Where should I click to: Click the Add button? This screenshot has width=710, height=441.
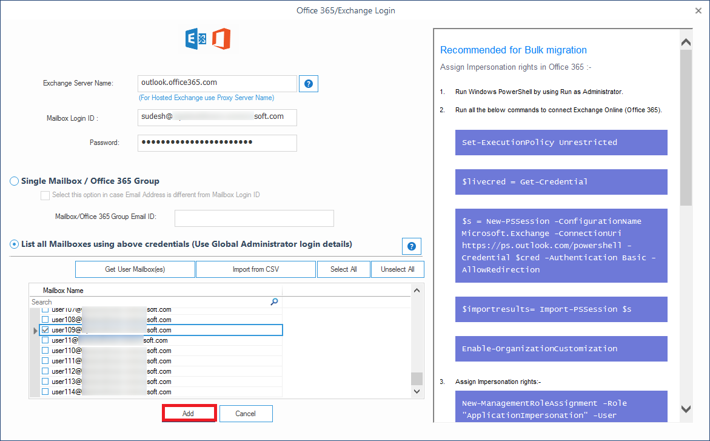189,413
